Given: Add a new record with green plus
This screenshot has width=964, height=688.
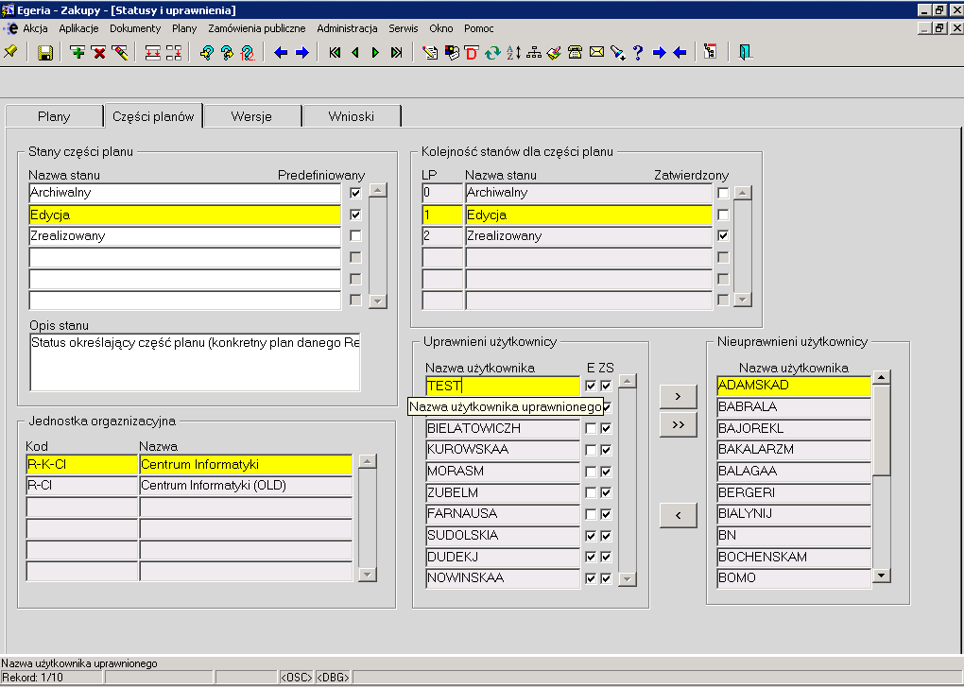Looking at the screenshot, I should pos(77,52).
